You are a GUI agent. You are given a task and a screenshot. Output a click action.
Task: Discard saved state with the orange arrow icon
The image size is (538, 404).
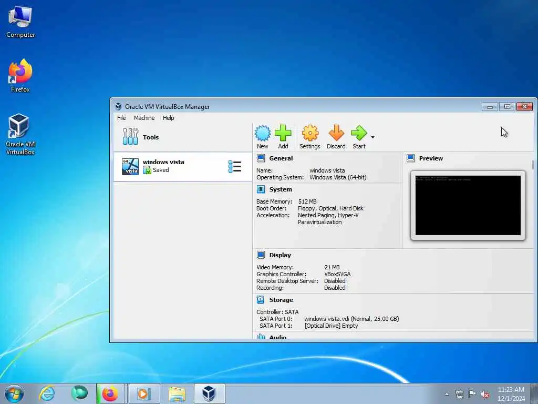[x=336, y=133]
